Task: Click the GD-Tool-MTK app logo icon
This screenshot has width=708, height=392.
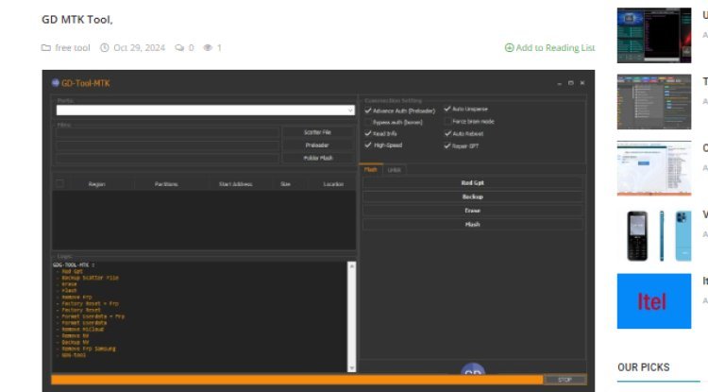Action: 55,82
